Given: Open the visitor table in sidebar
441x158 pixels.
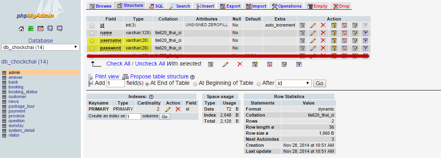Looking at the screenshot, I should [14, 135].
